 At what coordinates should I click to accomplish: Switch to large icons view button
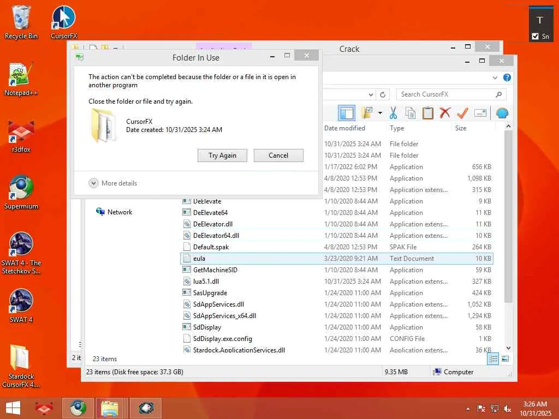click(x=505, y=359)
